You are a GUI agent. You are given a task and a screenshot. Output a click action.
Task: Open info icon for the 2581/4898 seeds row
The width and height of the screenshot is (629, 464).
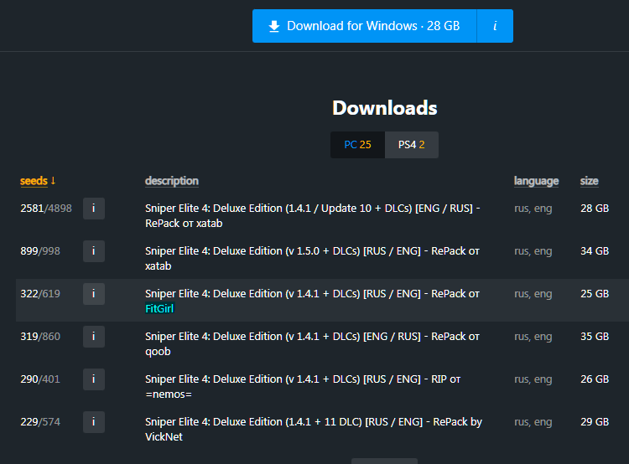coord(94,209)
